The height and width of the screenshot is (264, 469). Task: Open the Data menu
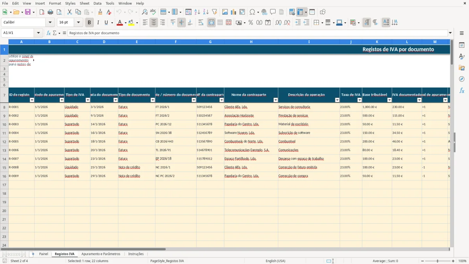pos(97,3)
